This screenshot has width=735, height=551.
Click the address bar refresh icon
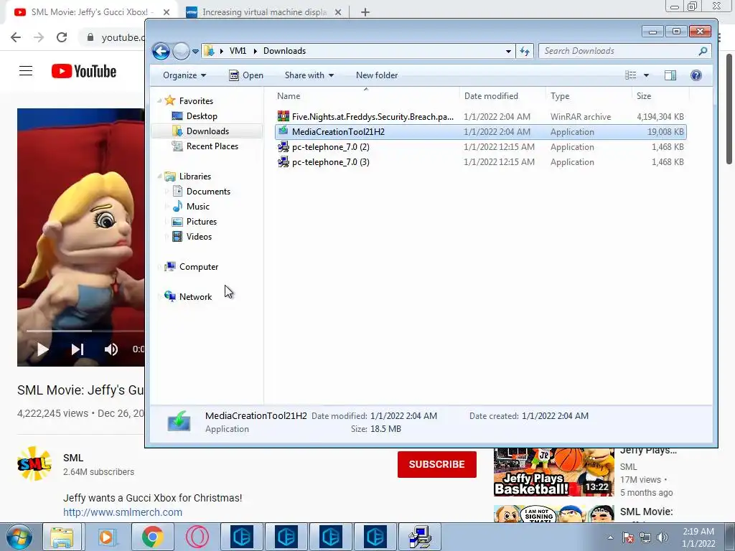click(x=525, y=51)
